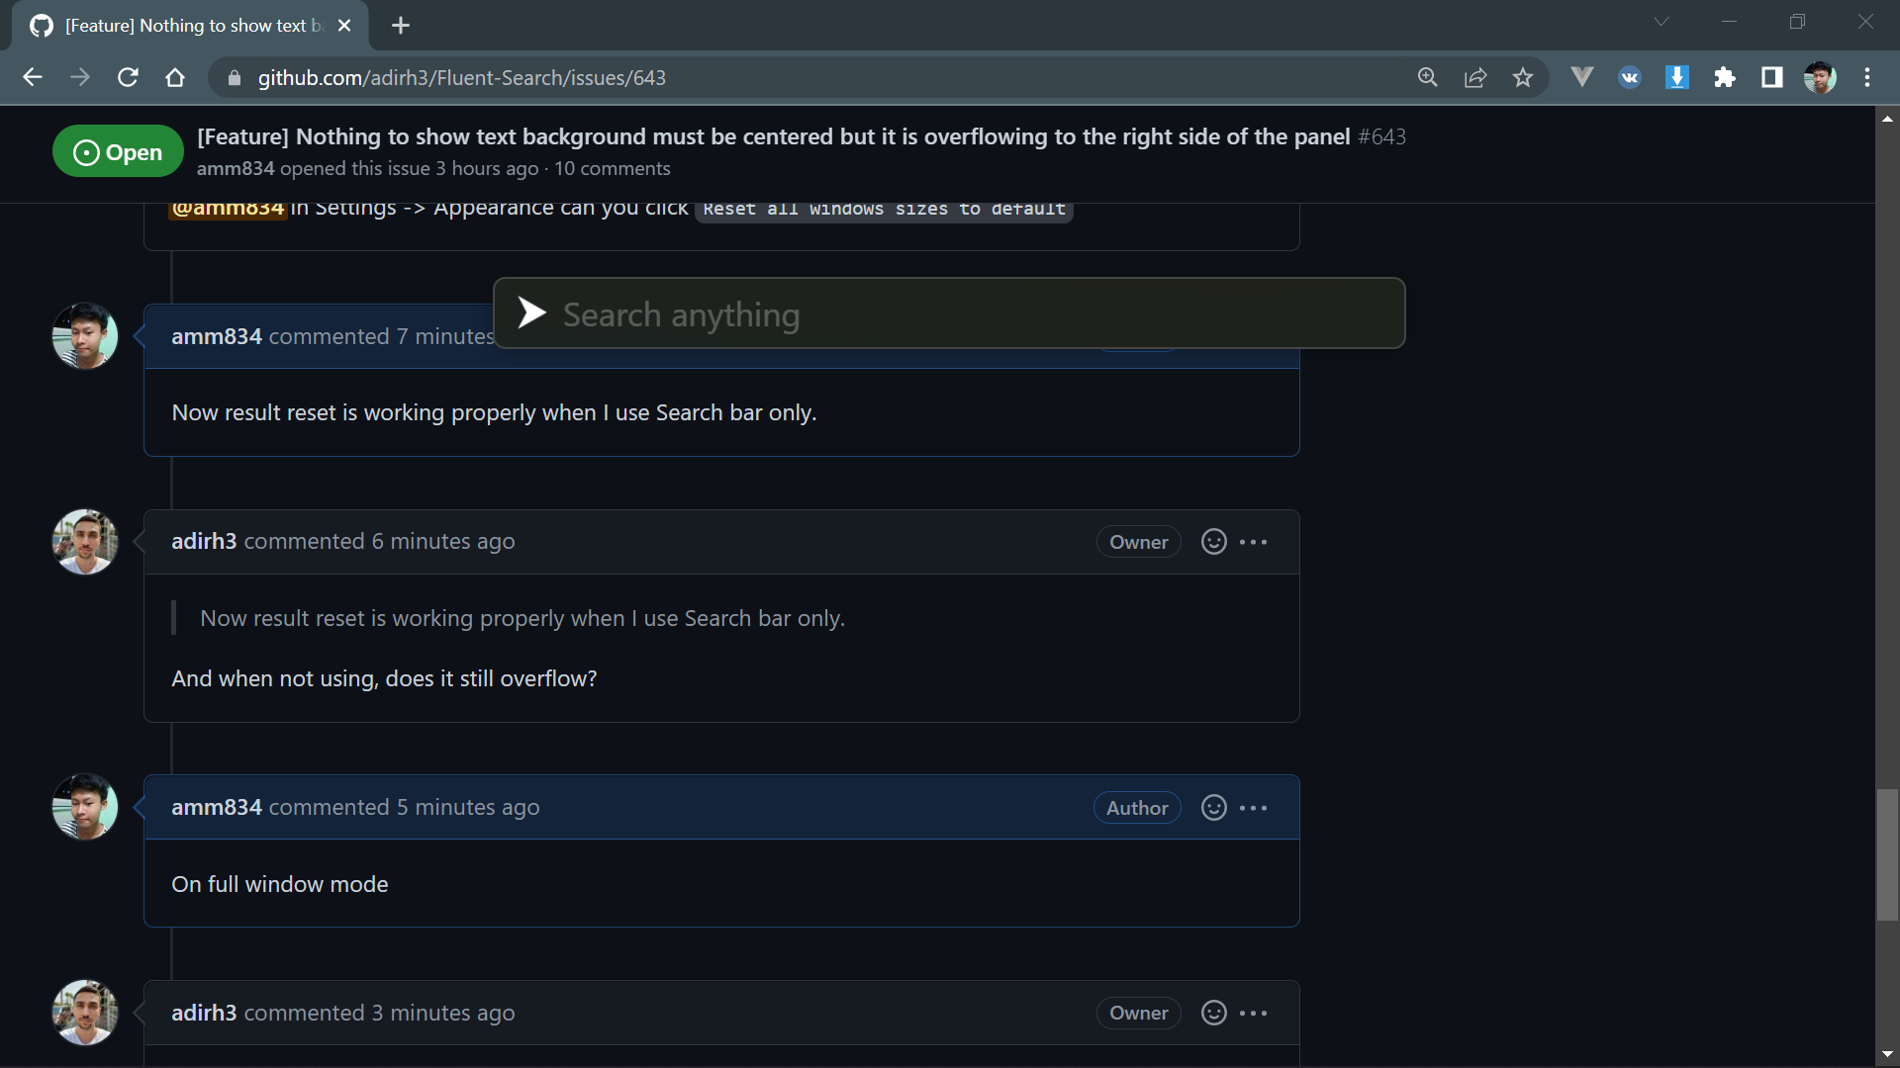Add reaction on the adirh3 6 minutes comment
1900x1068 pixels.
1214,542
